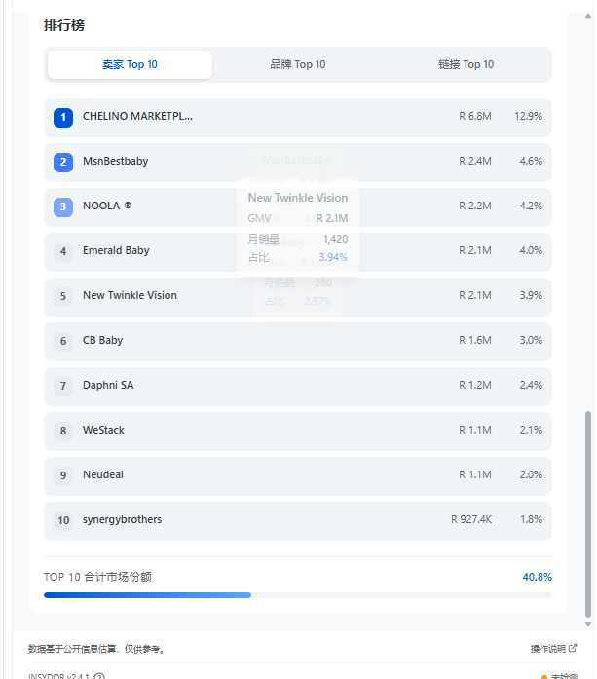
Task: Click the TOP 10 合计市场份额 label
Action: click(97, 577)
